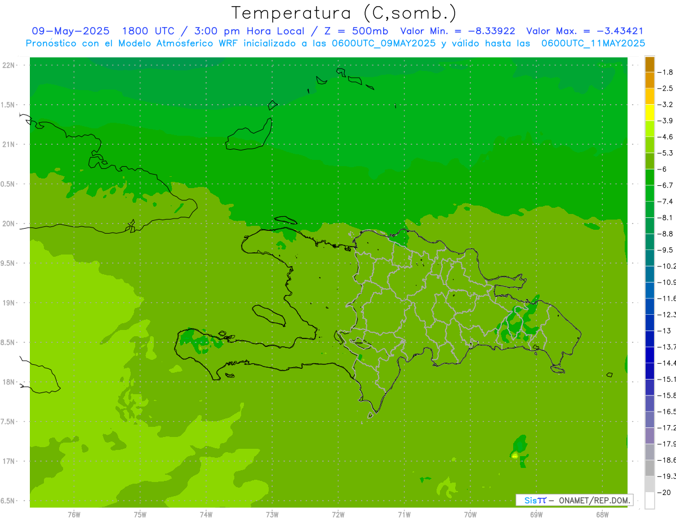The height and width of the screenshot is (522, 676).
Task: Click the white colorbar swatch below -20
Action: pos(650,501)
